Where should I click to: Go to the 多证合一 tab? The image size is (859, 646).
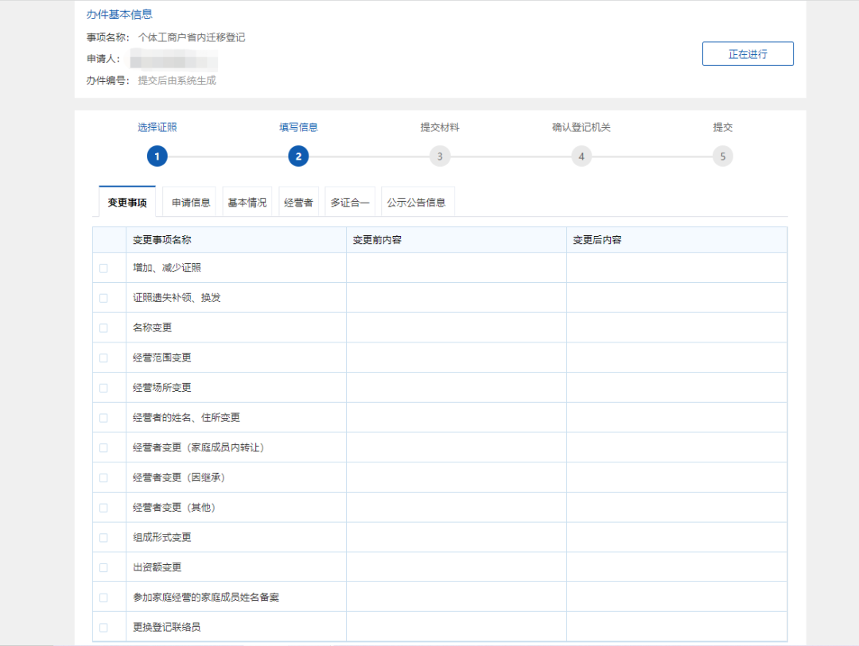(350, 203)
